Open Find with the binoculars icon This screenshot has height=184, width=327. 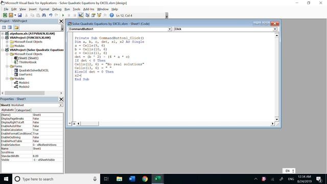44,15
